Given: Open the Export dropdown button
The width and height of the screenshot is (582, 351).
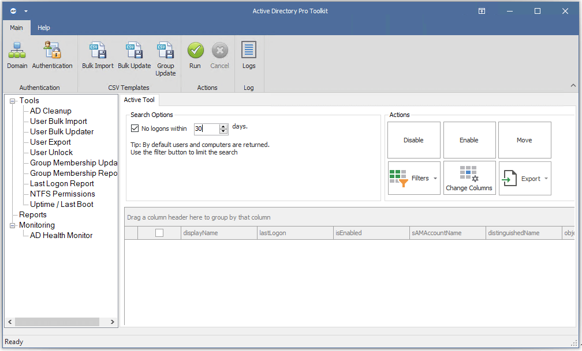Looking at the screenshot, I should point(525,178).
